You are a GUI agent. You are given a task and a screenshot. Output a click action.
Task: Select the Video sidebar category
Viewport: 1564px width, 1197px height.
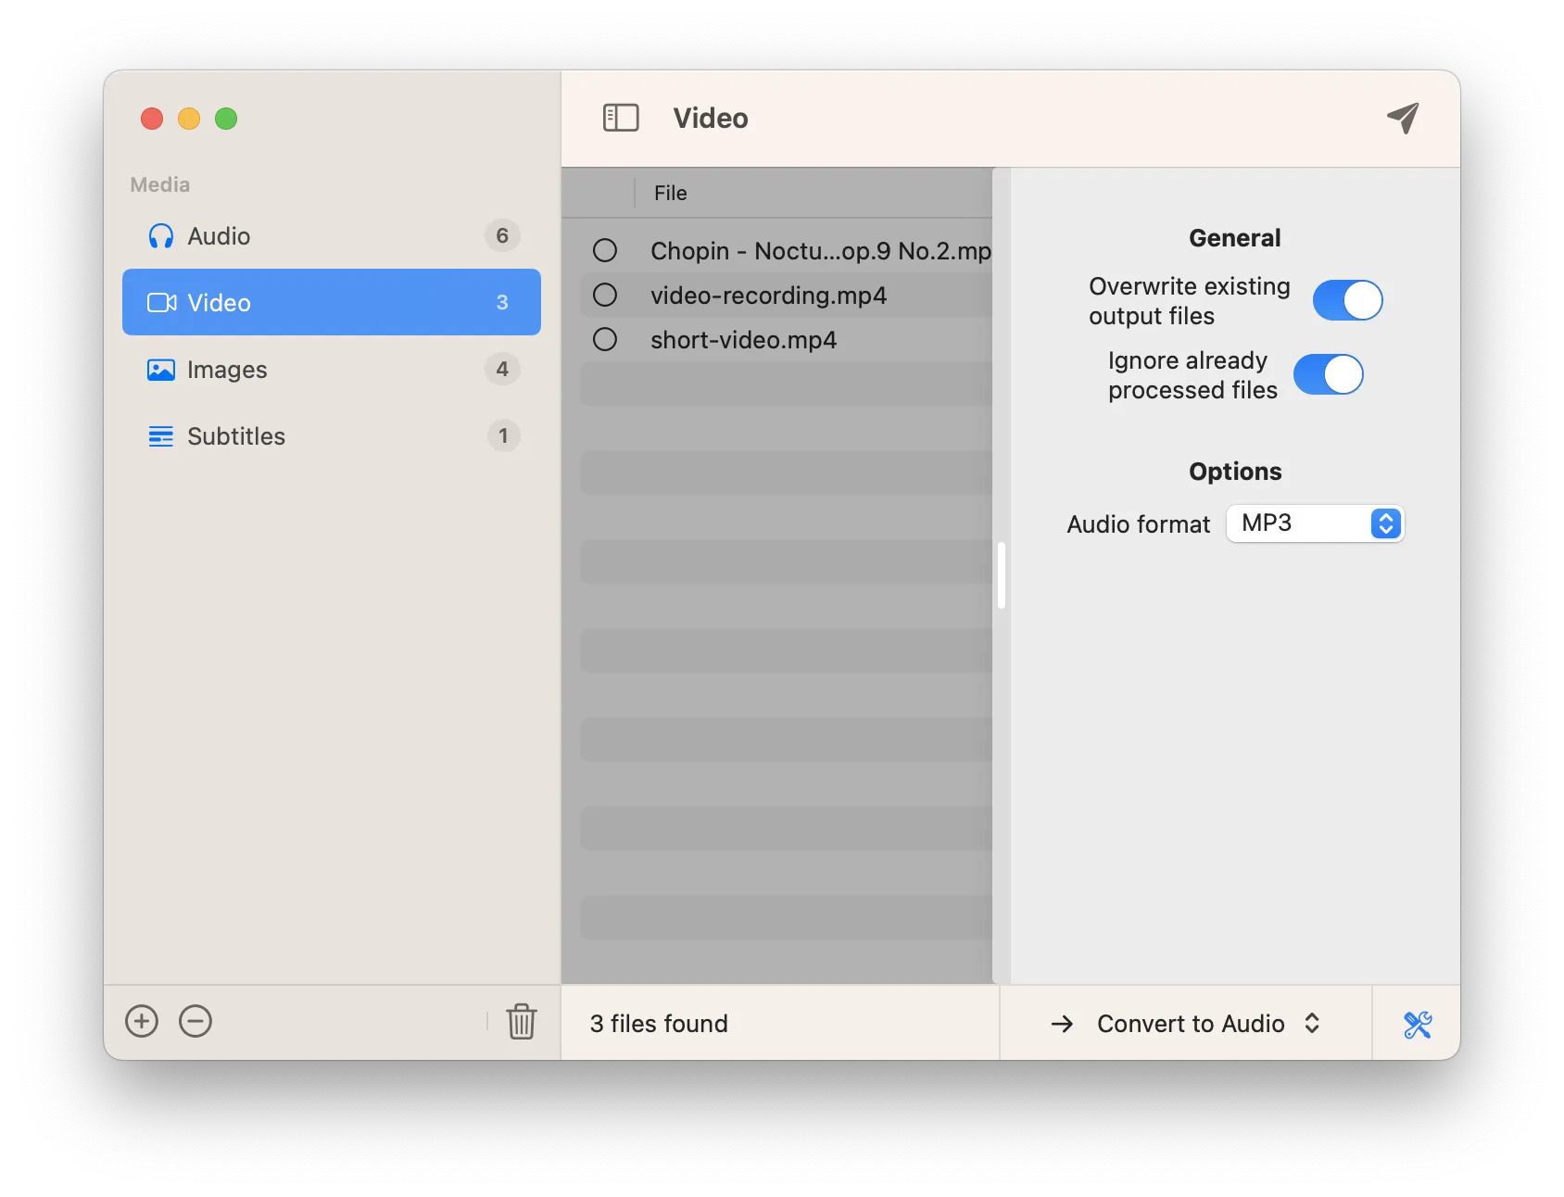click(x=331, y=302)
